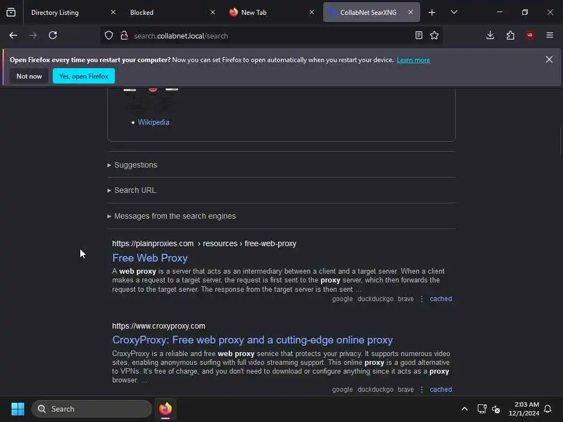563x422 pixels.
Task: Open the CroxyProxy search result title
Action: [252, 340]
